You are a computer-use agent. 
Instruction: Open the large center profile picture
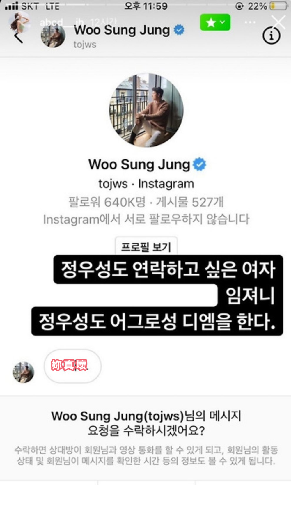coord(146,110)
